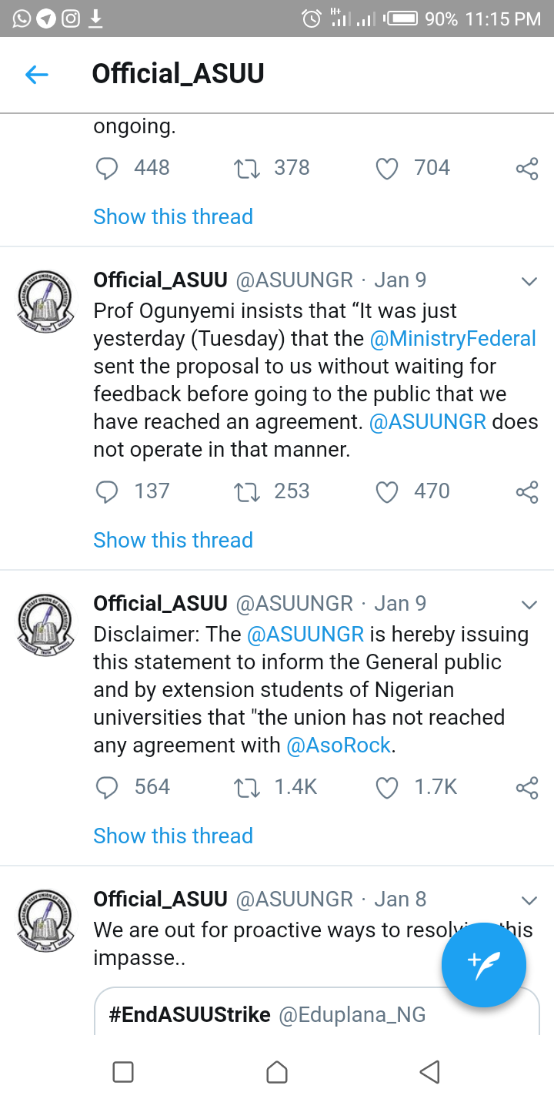This screenshot has height=1109, width=554.
Task: Like the tweet with 704 likes
Action: click(386, 168)
